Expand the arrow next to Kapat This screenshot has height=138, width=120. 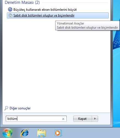[95, 119]
